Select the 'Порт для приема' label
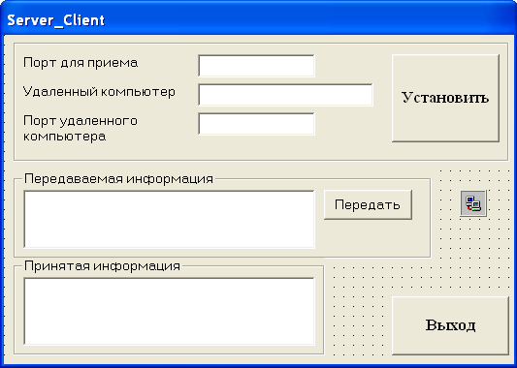 pos(81,63)
